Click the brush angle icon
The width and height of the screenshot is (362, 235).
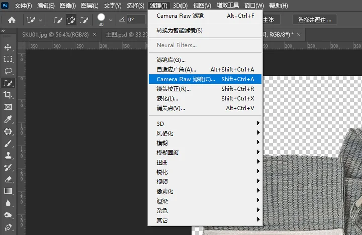pos(122,20)
